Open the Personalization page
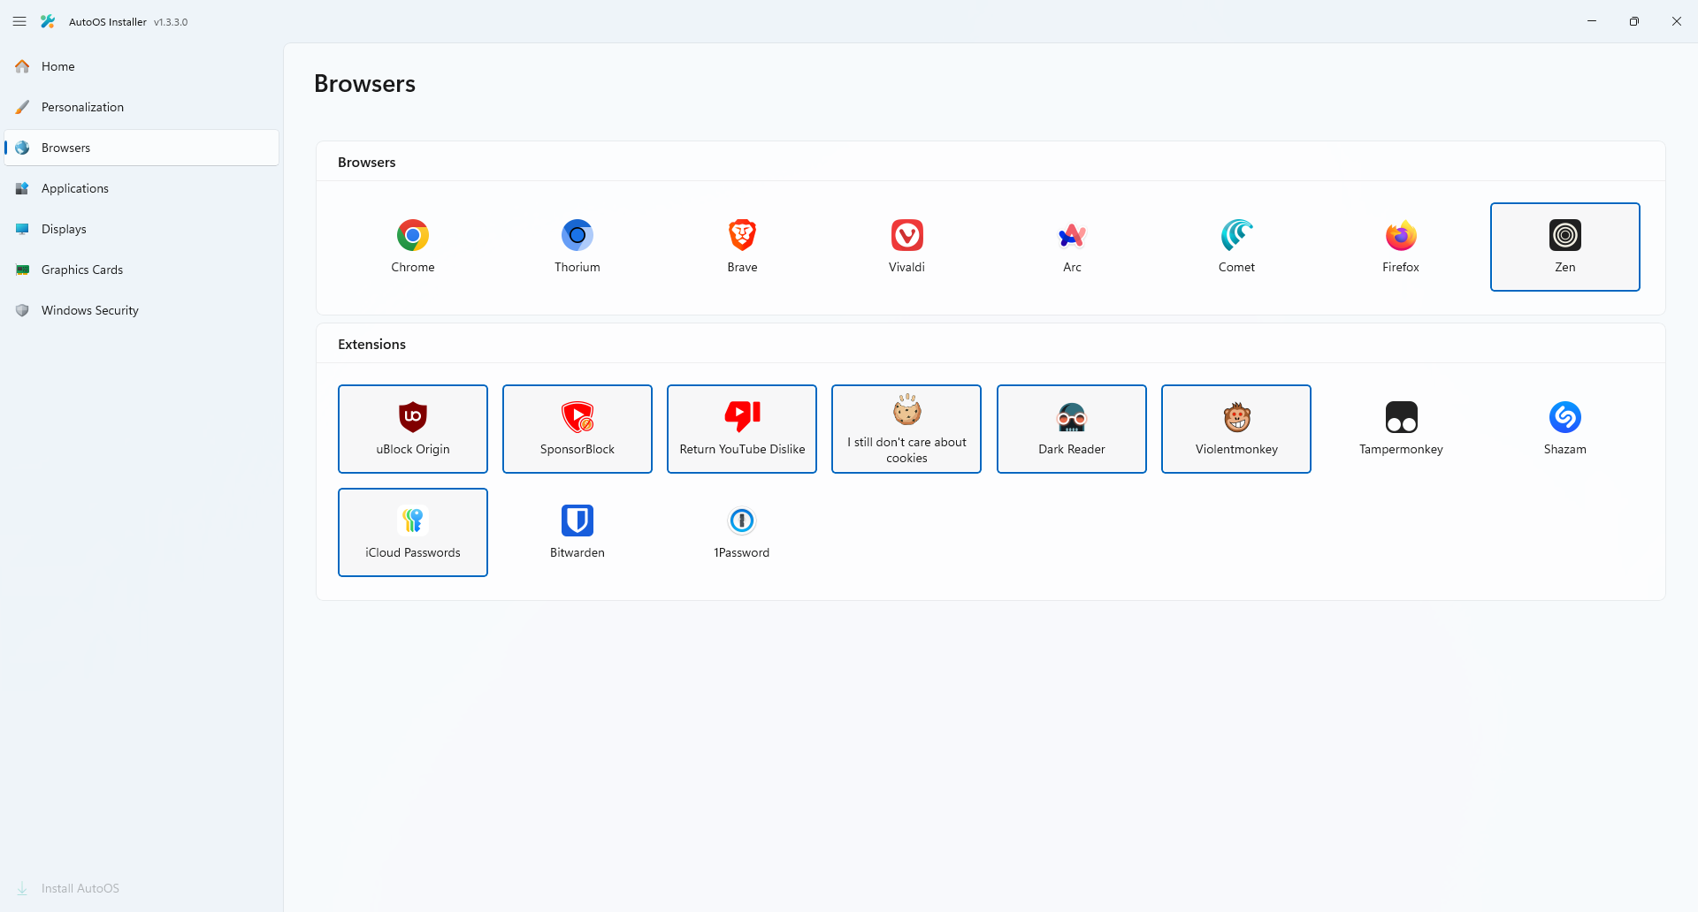Viewport: 1698px width, 912px height. click(141, 107)
